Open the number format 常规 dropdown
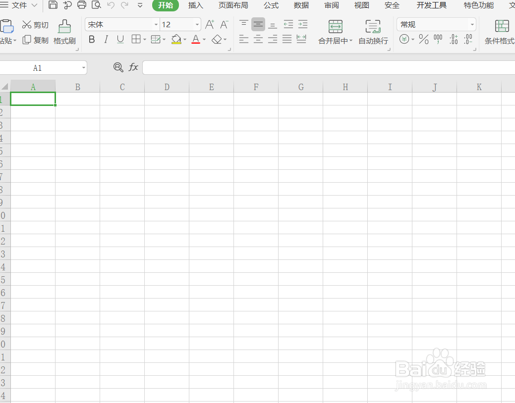This screenshot has height=403, width=515. pyautogui.click(x=472, y=25)
